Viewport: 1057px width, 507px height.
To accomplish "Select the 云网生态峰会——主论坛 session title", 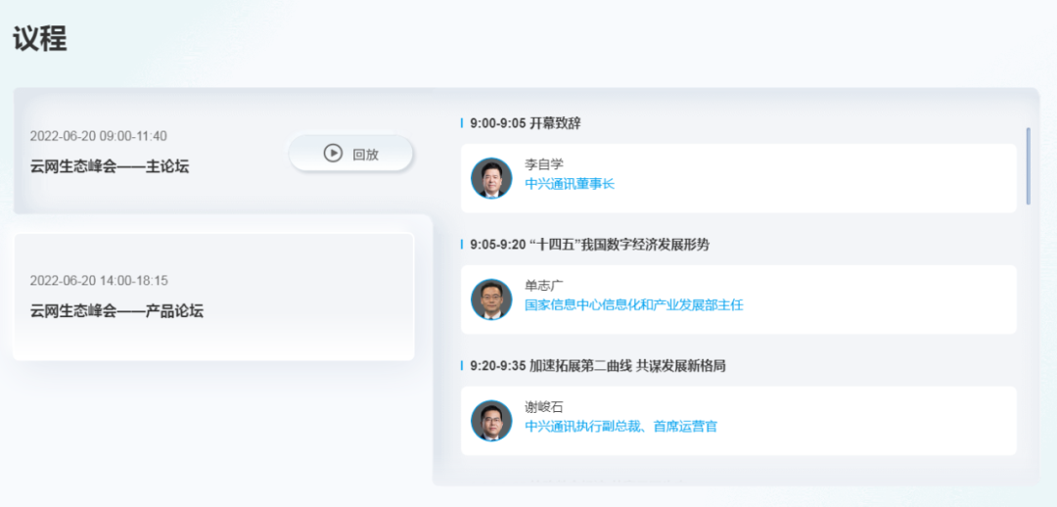I will [110, 166].
